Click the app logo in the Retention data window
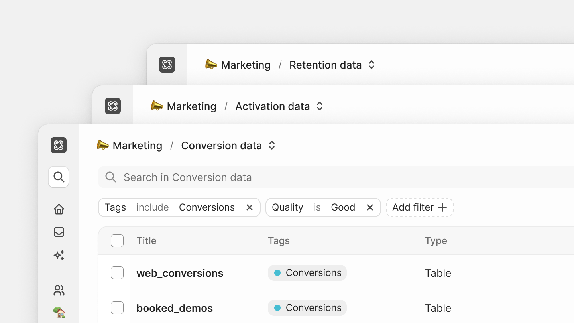574x323 pixels. 167,65
